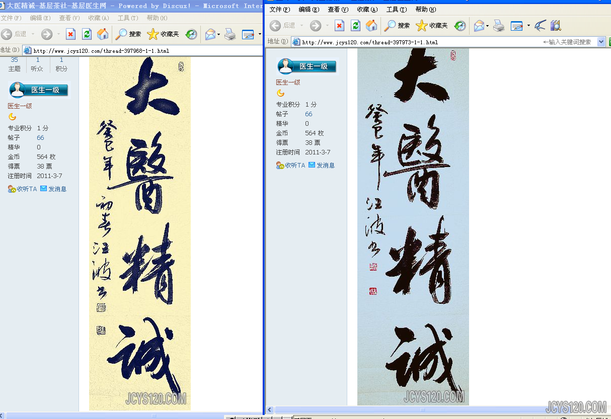Open the 工具(T) menu in the left window
This screenshot has width=611, height=419.
(x=127, y=18)
